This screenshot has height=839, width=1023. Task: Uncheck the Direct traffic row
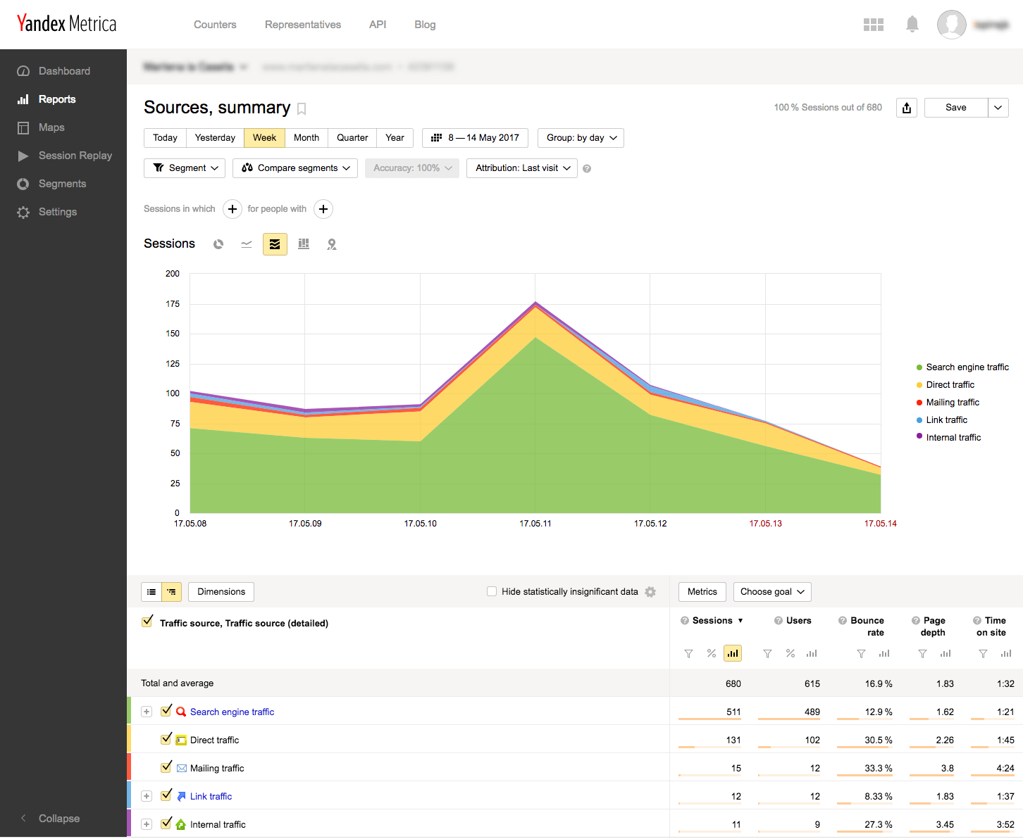pyautogui.click(x=166, y=739)
